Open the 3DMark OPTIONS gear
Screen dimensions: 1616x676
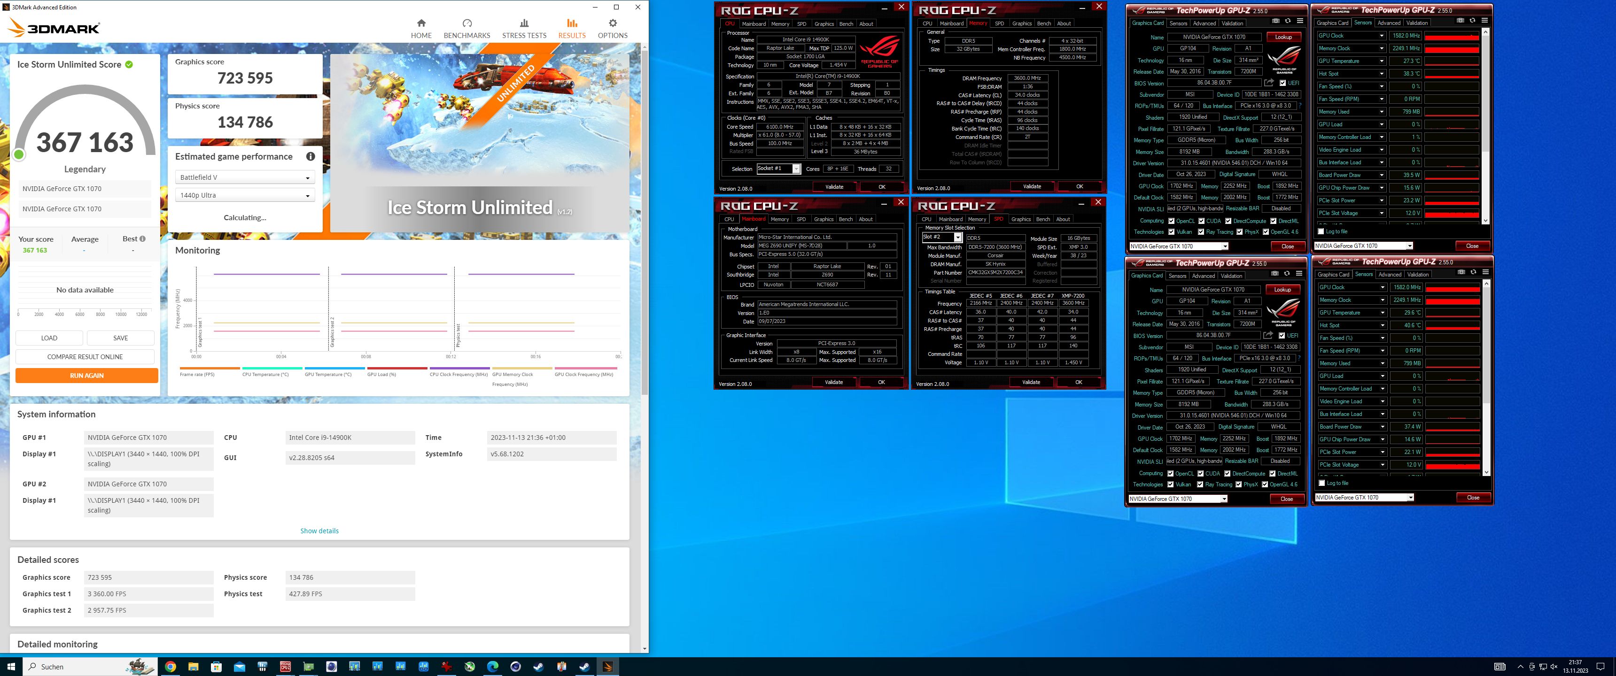point(612,29)
